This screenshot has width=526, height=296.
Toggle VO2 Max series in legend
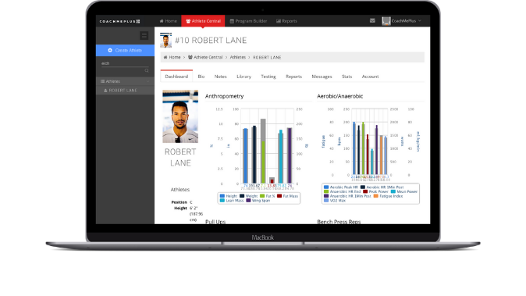(x=335, y=201)
